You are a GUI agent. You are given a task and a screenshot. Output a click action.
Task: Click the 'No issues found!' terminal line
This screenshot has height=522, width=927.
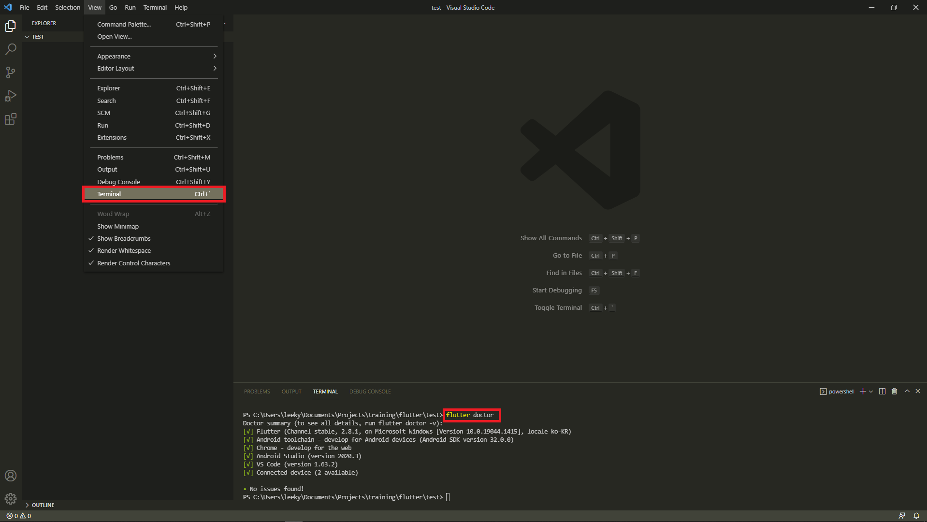(276, 489)
